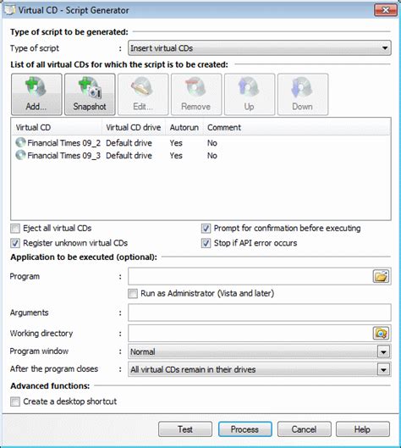The width and height of the screenshot is (401, 448).
Task: Enable Eject all virtual CDs checkbox
Action: click(x=15, y=229)
